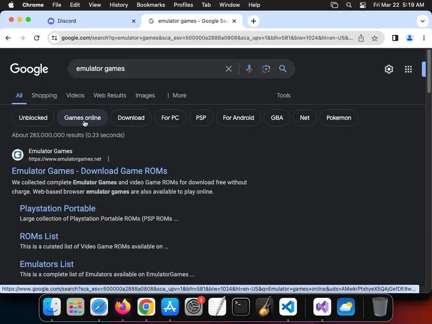Search by image with Google Lens icon

pos(266,69)
